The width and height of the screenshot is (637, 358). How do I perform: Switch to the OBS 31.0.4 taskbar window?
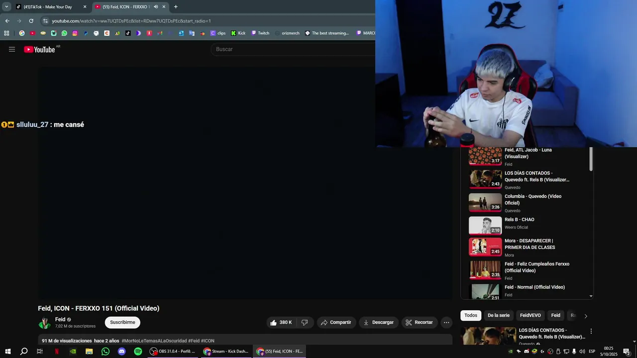172,352
